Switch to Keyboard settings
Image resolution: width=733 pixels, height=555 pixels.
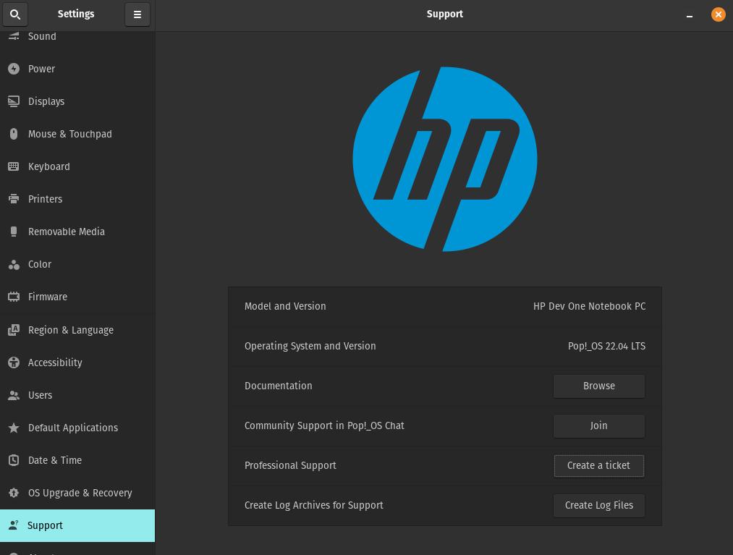point(77,166)
